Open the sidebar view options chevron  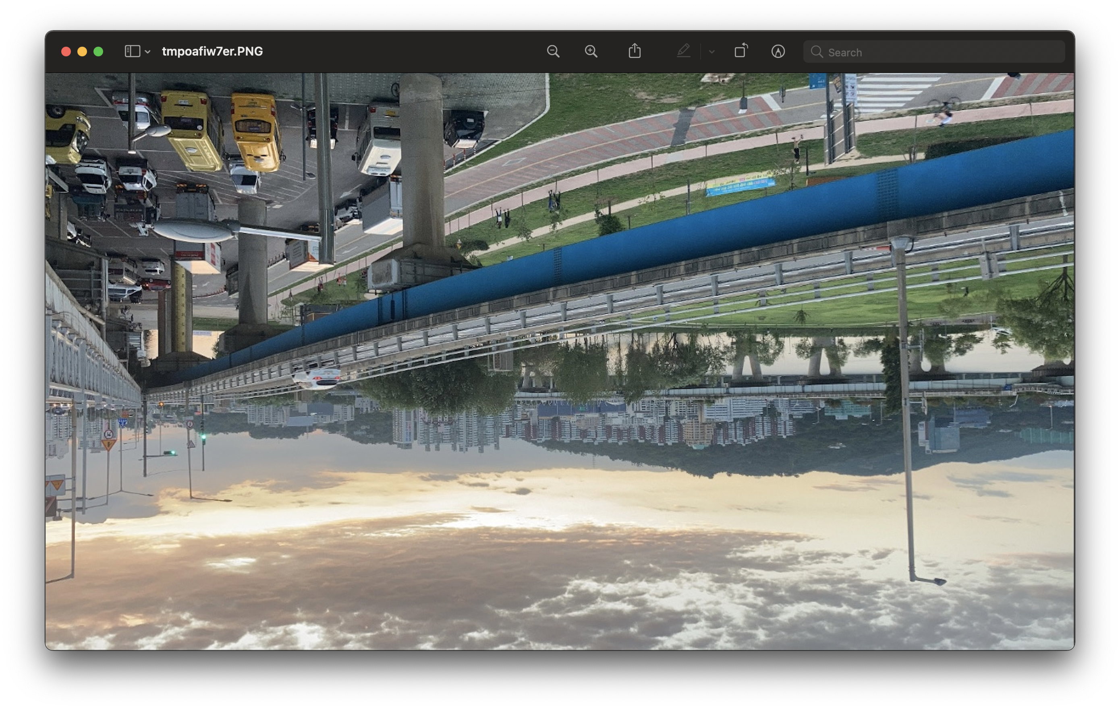point(147,52)
